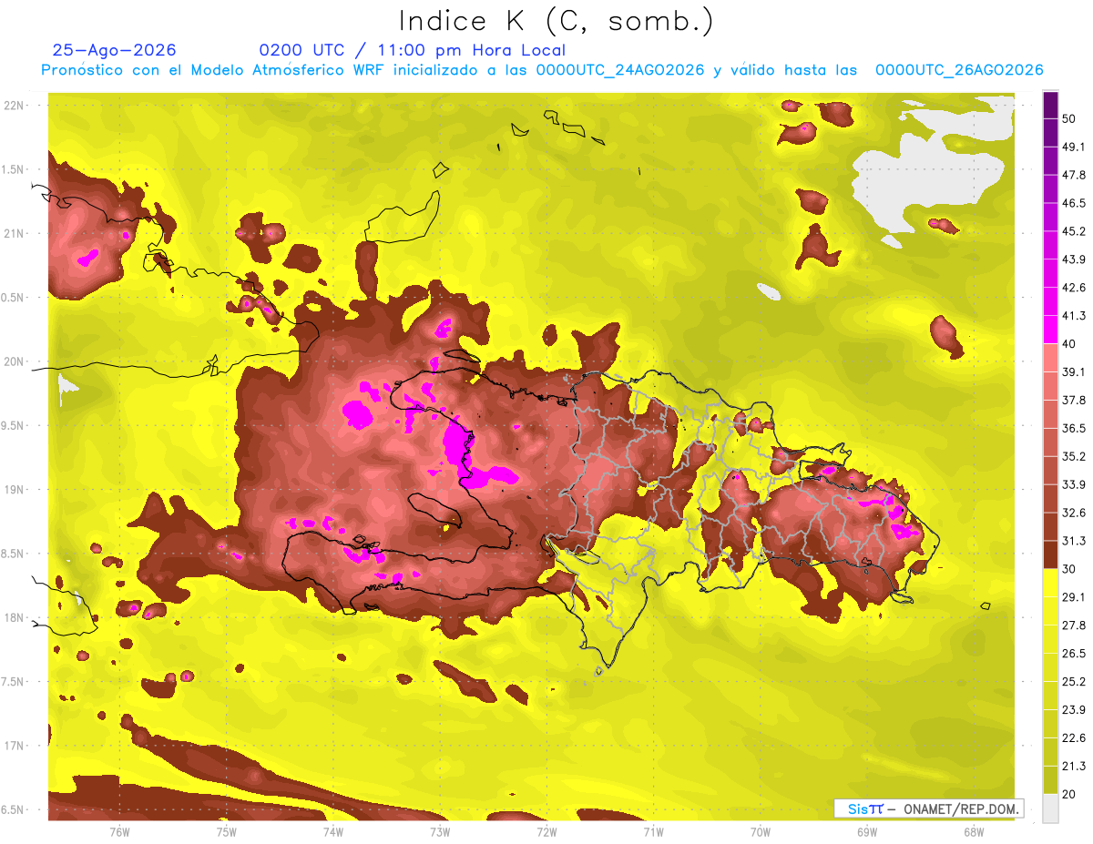Image resolution: width=1093 pixels, height=844 pixels.
Task: Click the latitude axis label "9.5N"
Action: [13, 425]
